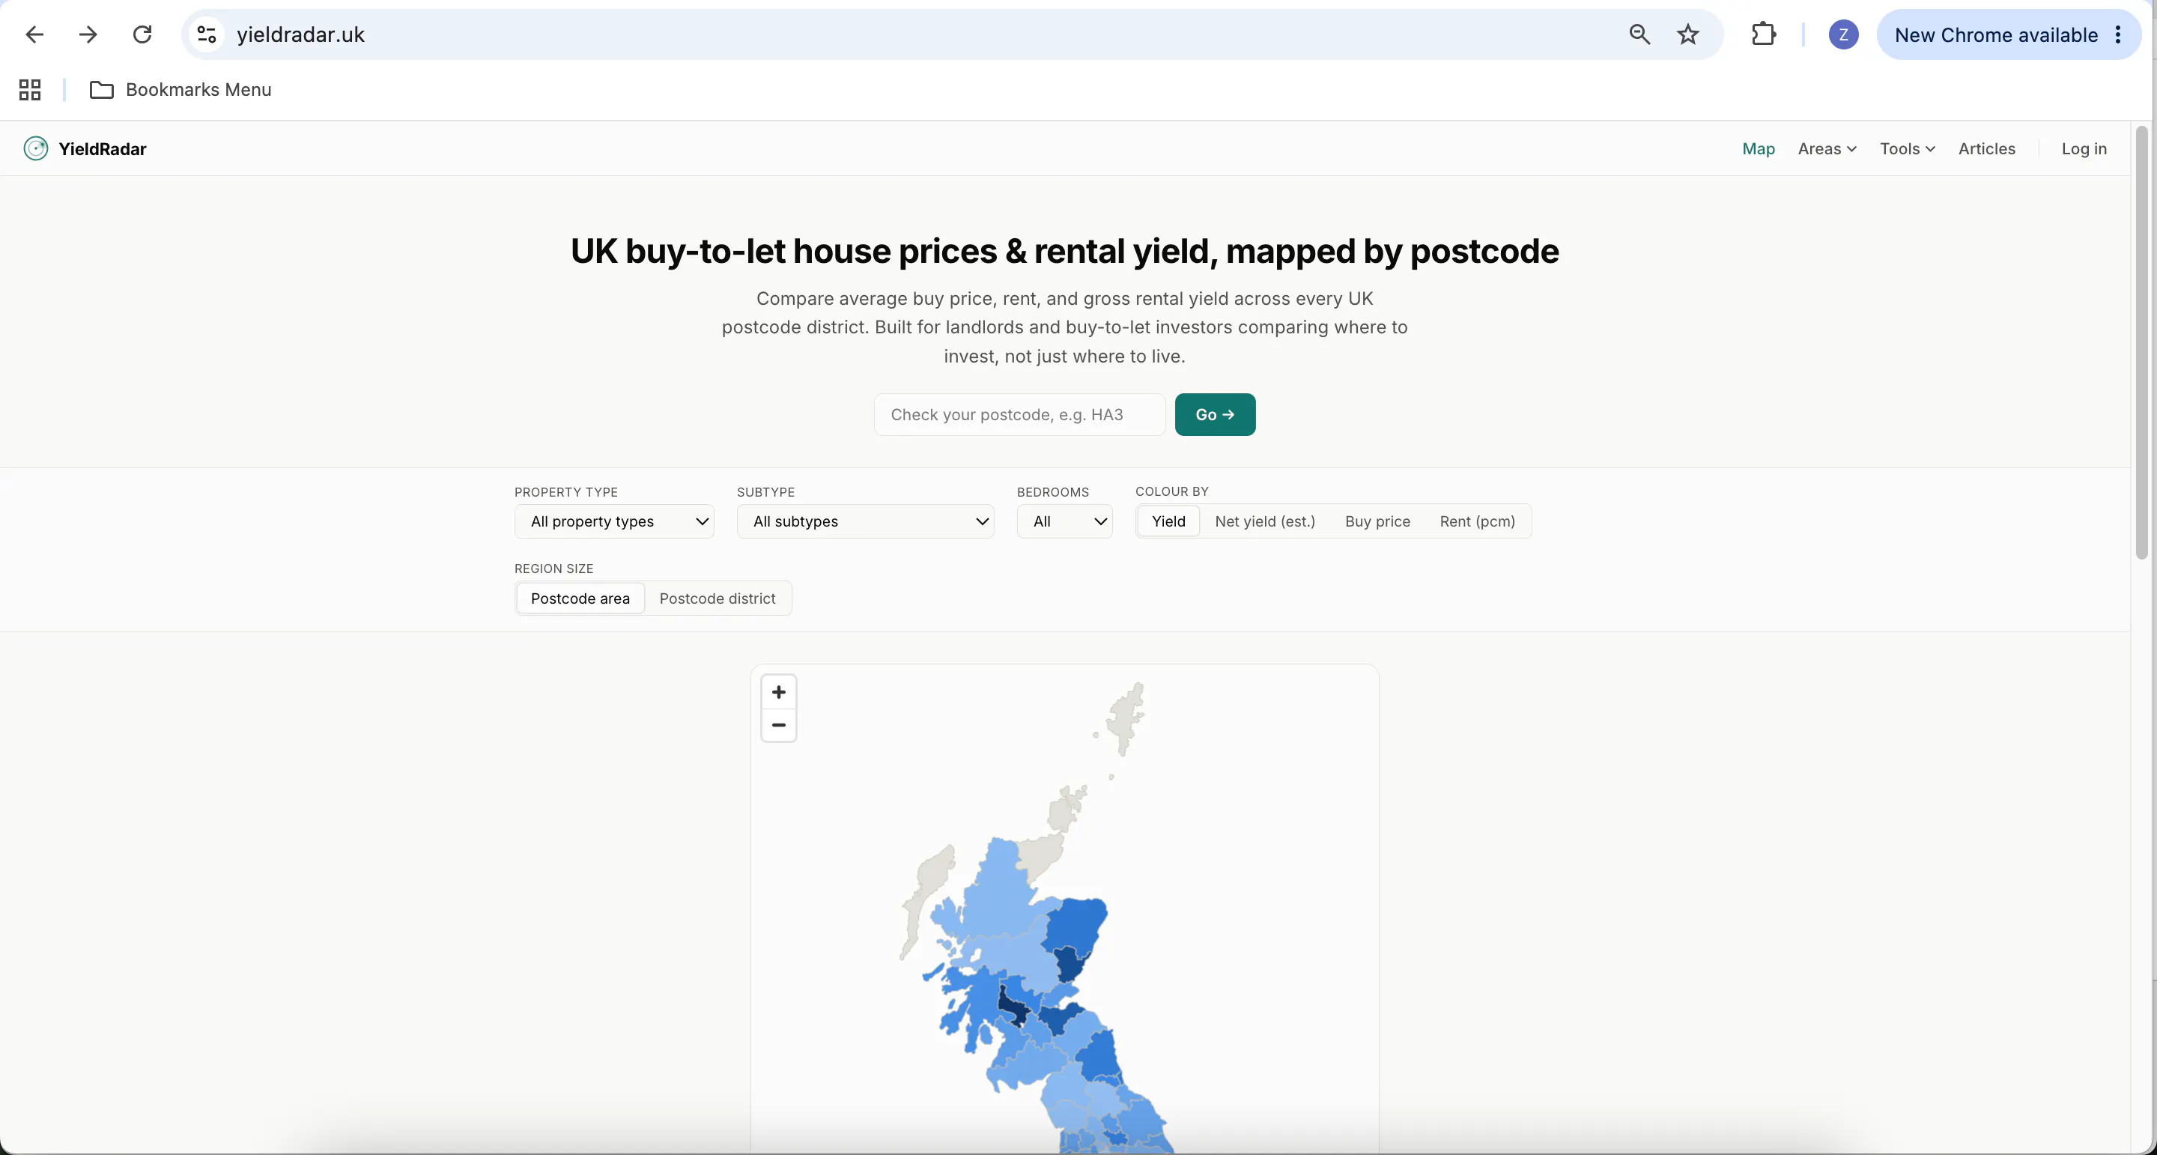The height and width of the screenshot is (1155, 2157).
Task: Click the dark blue Glasgow area on map
Action: point(1013,1006)
